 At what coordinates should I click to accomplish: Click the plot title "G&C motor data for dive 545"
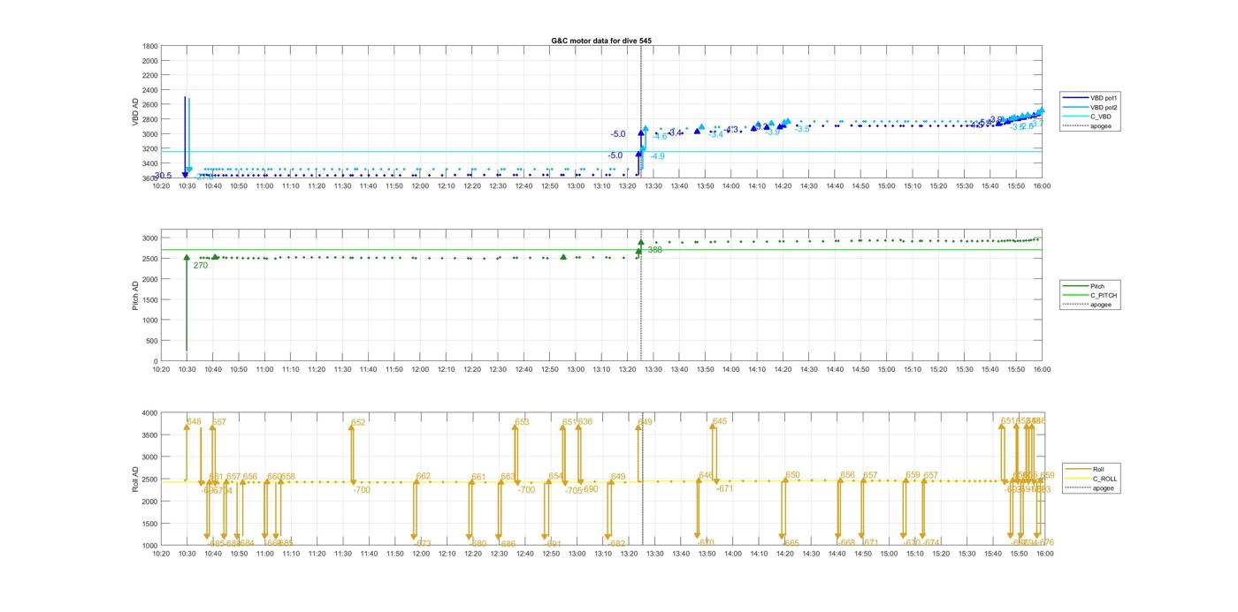tap(602, 41)
